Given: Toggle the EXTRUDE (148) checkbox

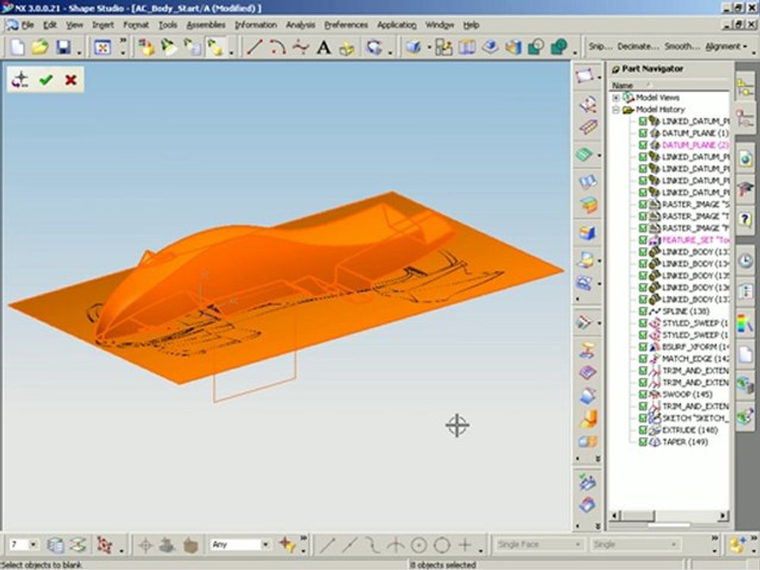Looking at the screenshot, I should [643, 430].
